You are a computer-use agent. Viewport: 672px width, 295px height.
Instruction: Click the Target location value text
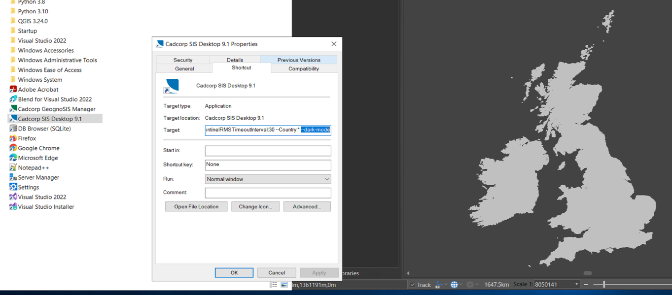[234, 118]
